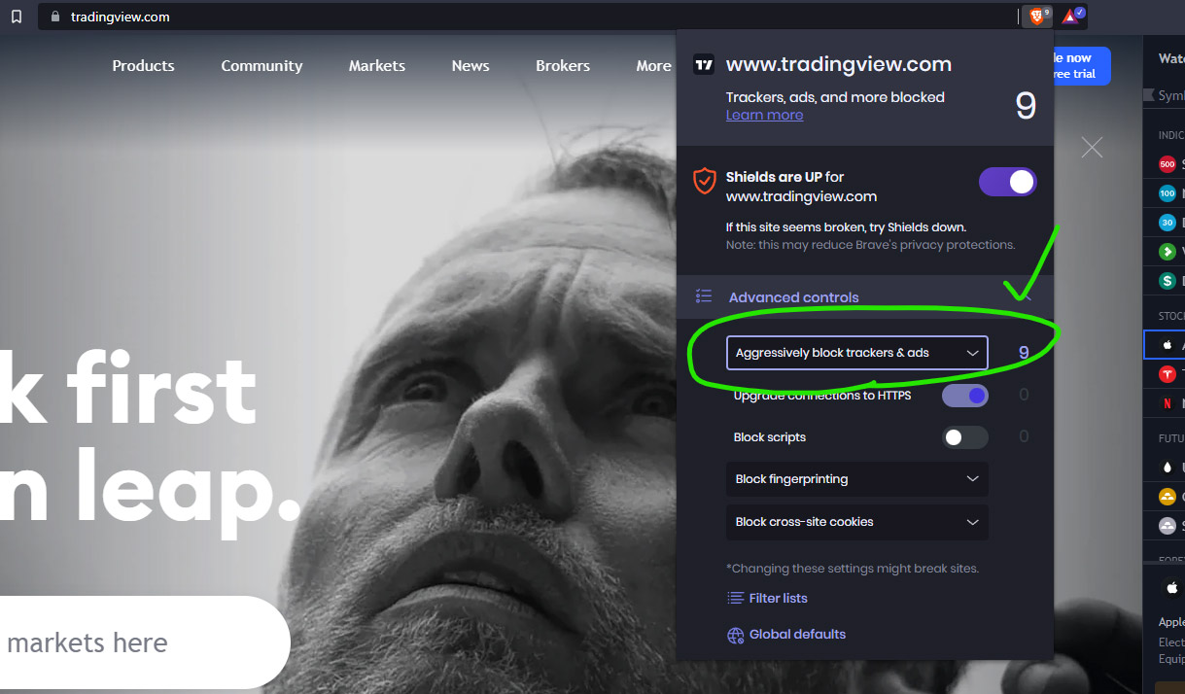Open the Brokers menu
1185x694 pixels.
(563, 66)
